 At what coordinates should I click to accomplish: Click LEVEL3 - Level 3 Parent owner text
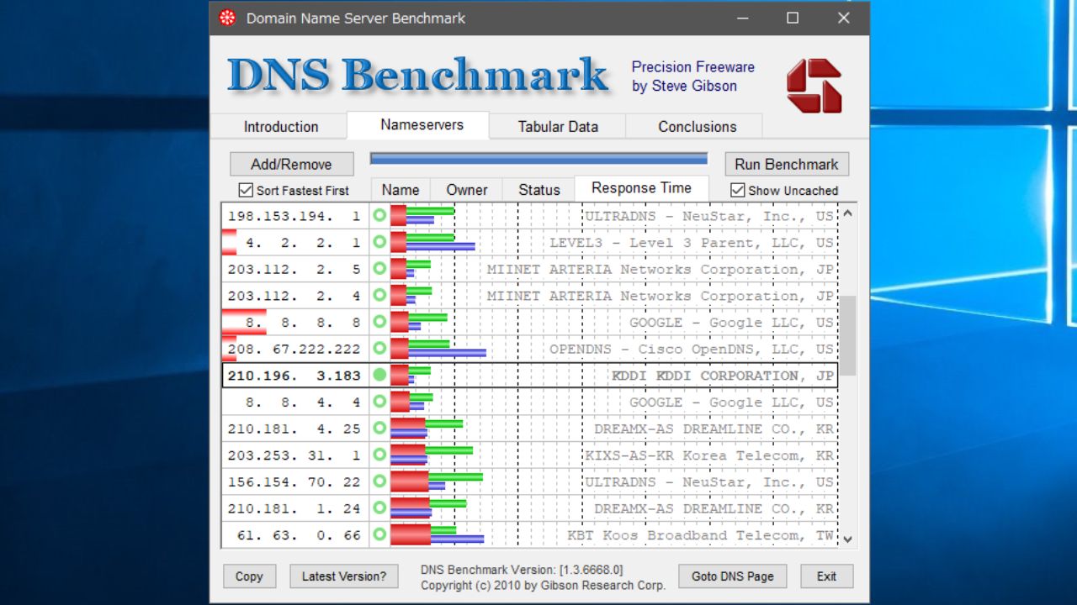[692, 243]
